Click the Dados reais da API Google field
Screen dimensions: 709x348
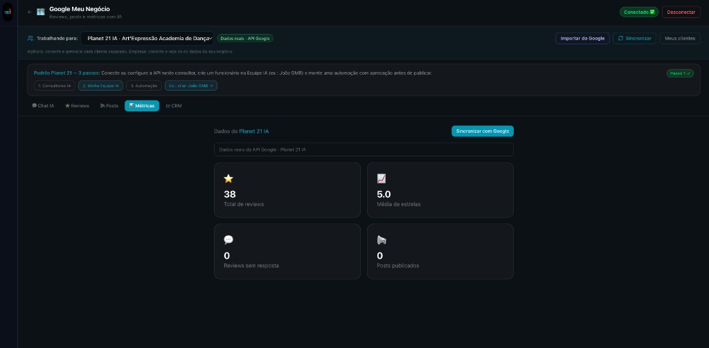coord(364,149)
